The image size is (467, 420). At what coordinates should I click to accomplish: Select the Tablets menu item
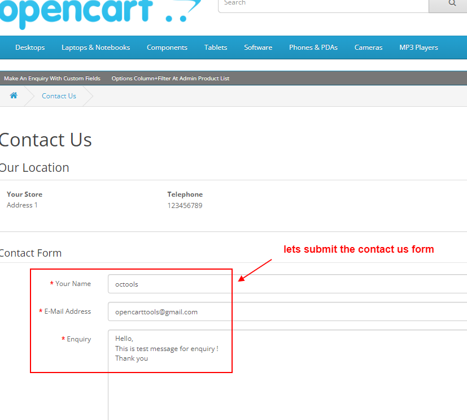click(216, 47)
